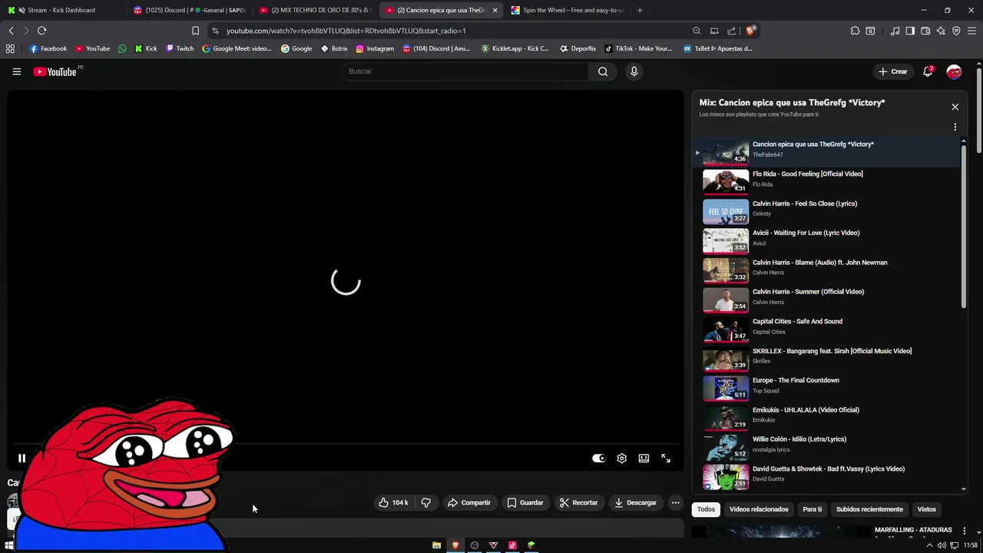Open the Twitch bookmark
Screen dimensions: 983x553
pyautogui.click(x=180, y=48)
